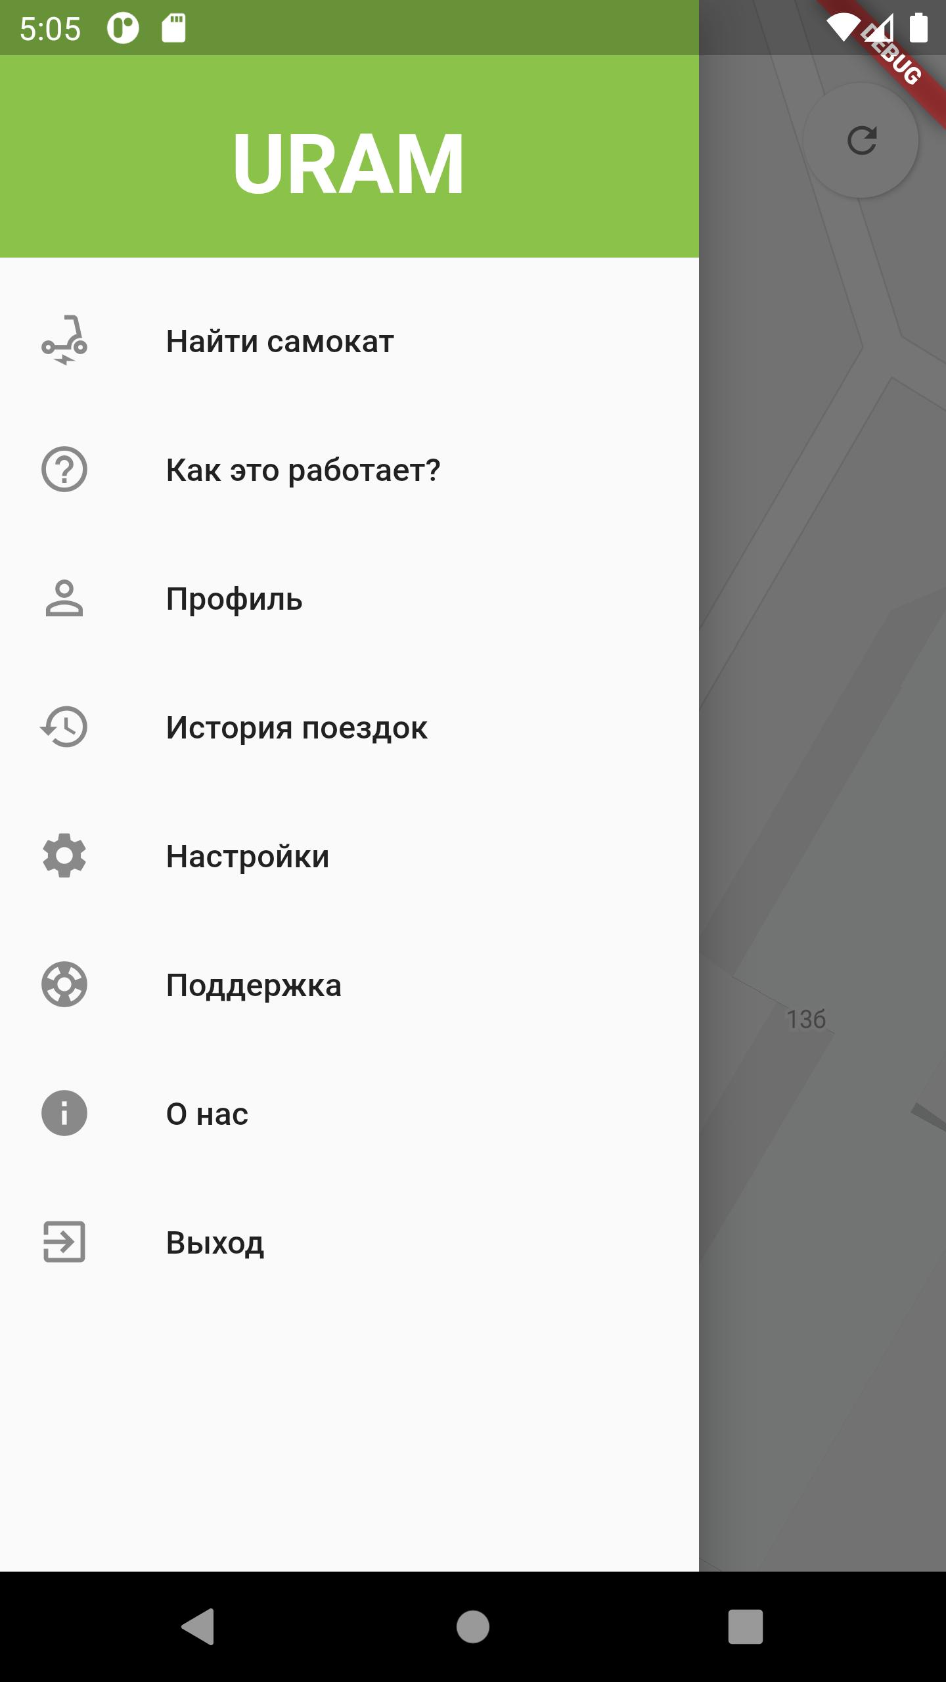This screenshot has width=946, height=1682.
Task: Select 'О нас' menu item
Action: (349, 1114)
